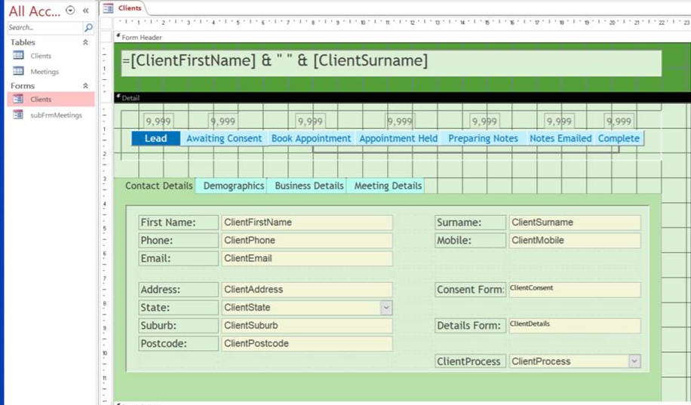Select the Awaiting Consent toggle button
Screen dimensions: 691x405
pos(224,138)
